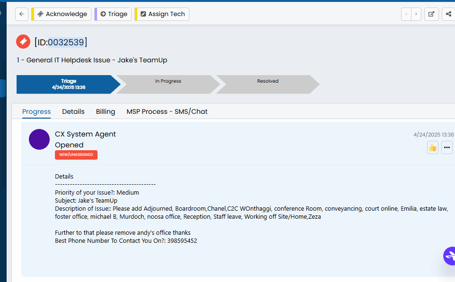Viewport: 455px width, 282px height.
Task: Select the In Progress stage
Action: [x=168, y=84]
